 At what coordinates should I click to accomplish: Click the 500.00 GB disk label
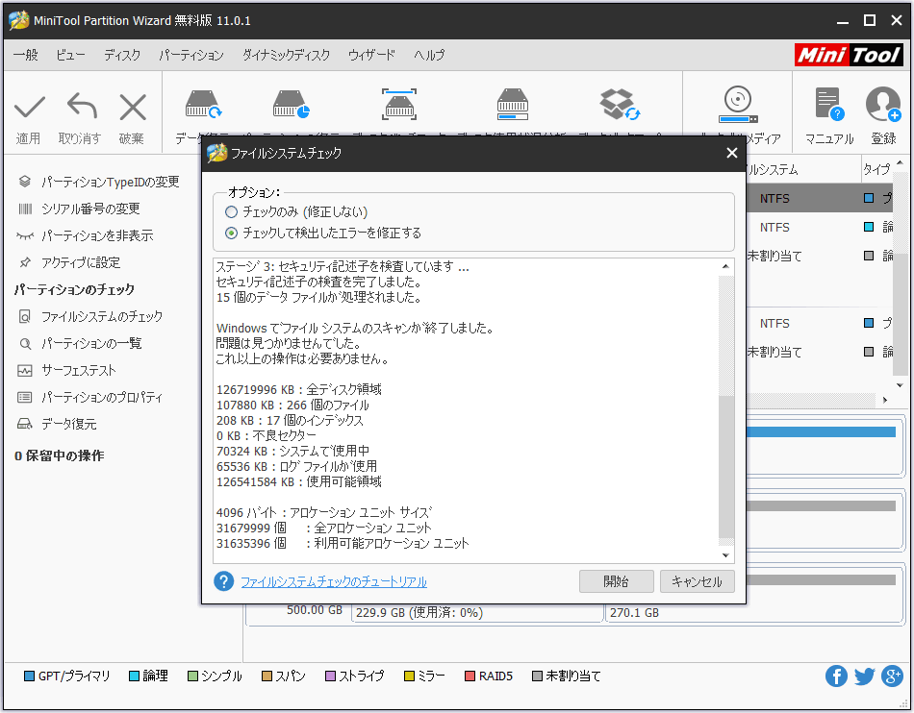(x=315, y=610)
